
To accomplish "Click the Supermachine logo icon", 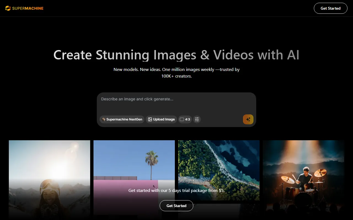I will pyautogui.click(x=8, y=8).
